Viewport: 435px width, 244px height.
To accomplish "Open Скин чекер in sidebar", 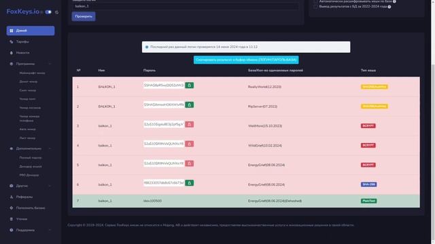I will tap(28, 90).
